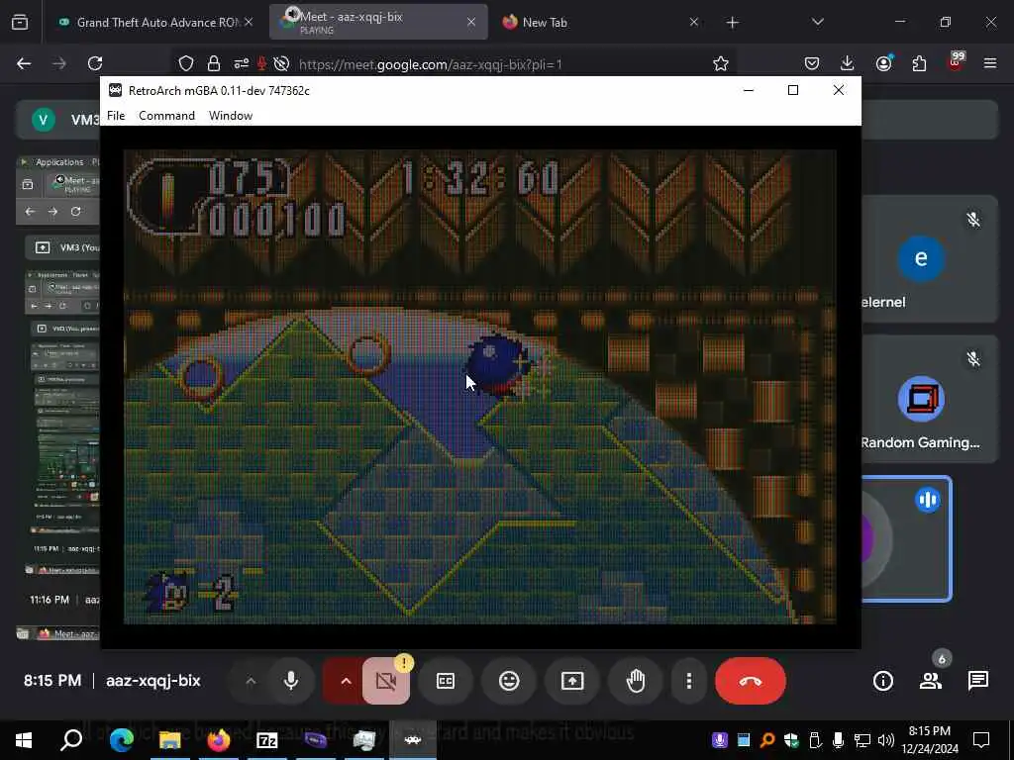Viewport: 1014px width, 760px height.
Task: Bookmark this page with the star
Action: [721, 63]
